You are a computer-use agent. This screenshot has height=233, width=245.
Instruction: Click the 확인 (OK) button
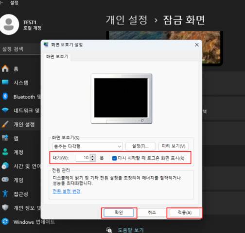click(119, 213)
